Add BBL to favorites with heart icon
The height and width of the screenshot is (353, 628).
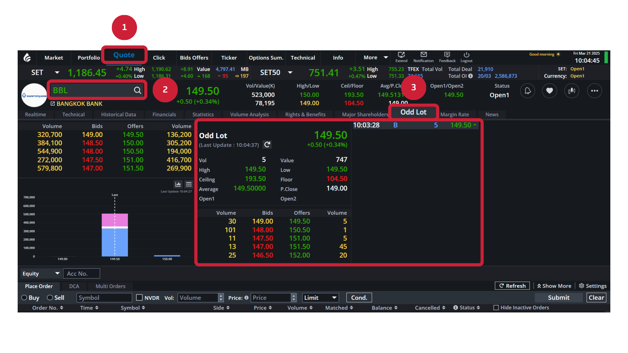[x=549, y=91]
